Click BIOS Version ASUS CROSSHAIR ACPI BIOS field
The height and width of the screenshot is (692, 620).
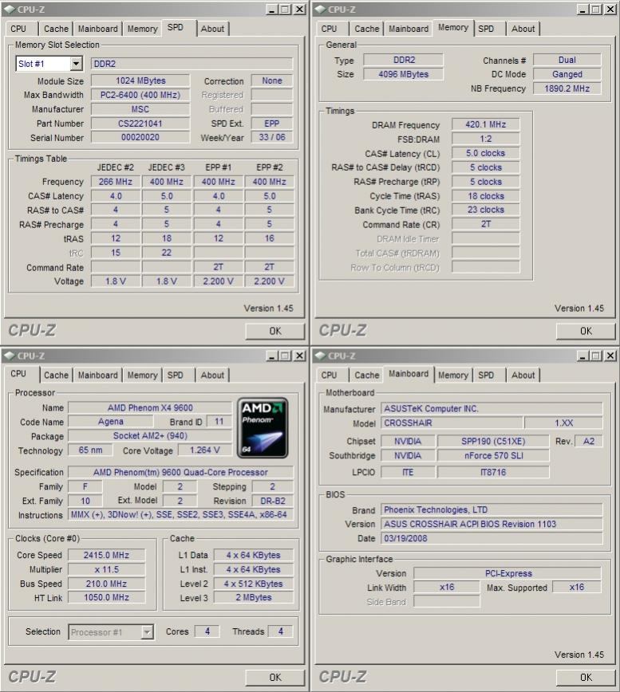[x=492, y=524]
